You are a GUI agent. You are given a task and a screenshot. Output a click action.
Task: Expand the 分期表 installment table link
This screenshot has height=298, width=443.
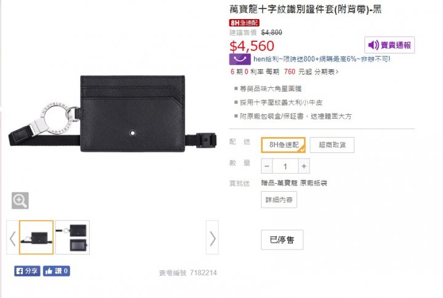pos(326,72)
